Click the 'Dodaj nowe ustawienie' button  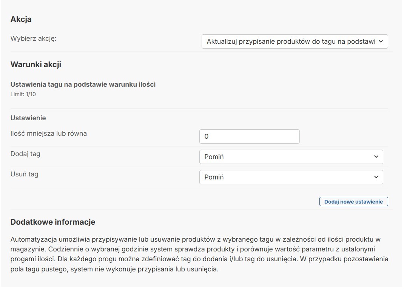[353, 201]
